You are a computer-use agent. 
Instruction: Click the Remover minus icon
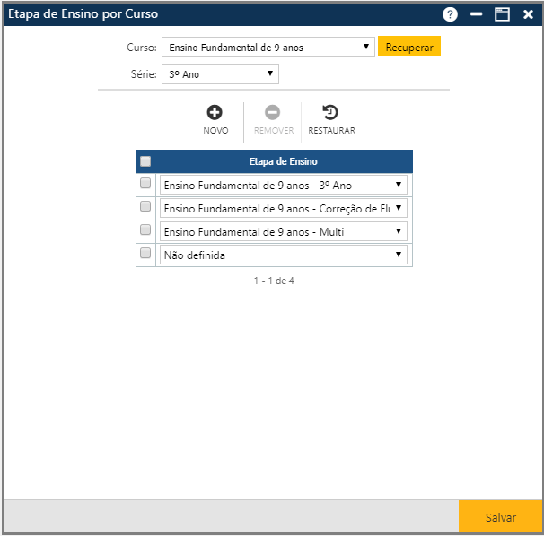[273, 113]
